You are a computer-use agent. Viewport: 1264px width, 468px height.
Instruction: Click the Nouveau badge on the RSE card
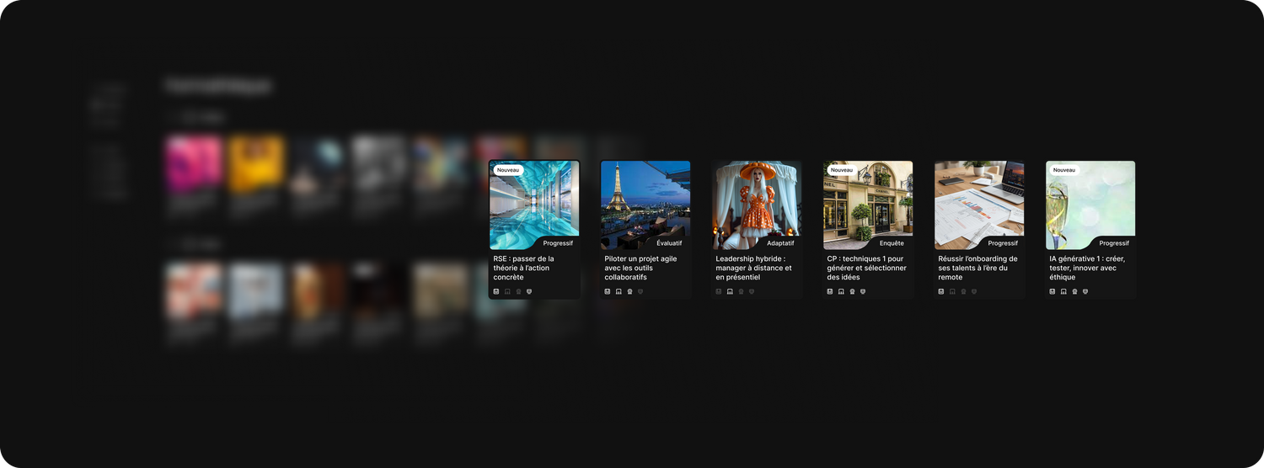pyautogui.click(x=508, y=170)
